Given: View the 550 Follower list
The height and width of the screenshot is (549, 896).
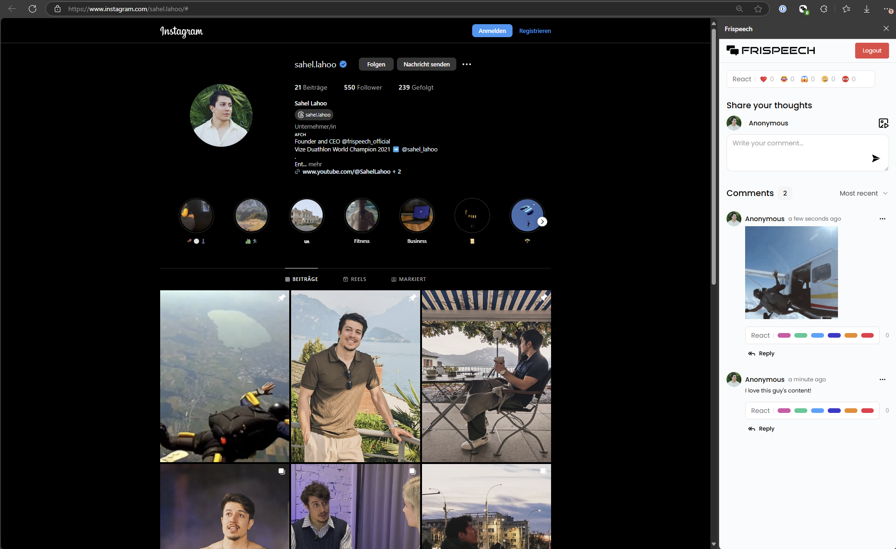Looking at the screenshot, I should point(363,87).
